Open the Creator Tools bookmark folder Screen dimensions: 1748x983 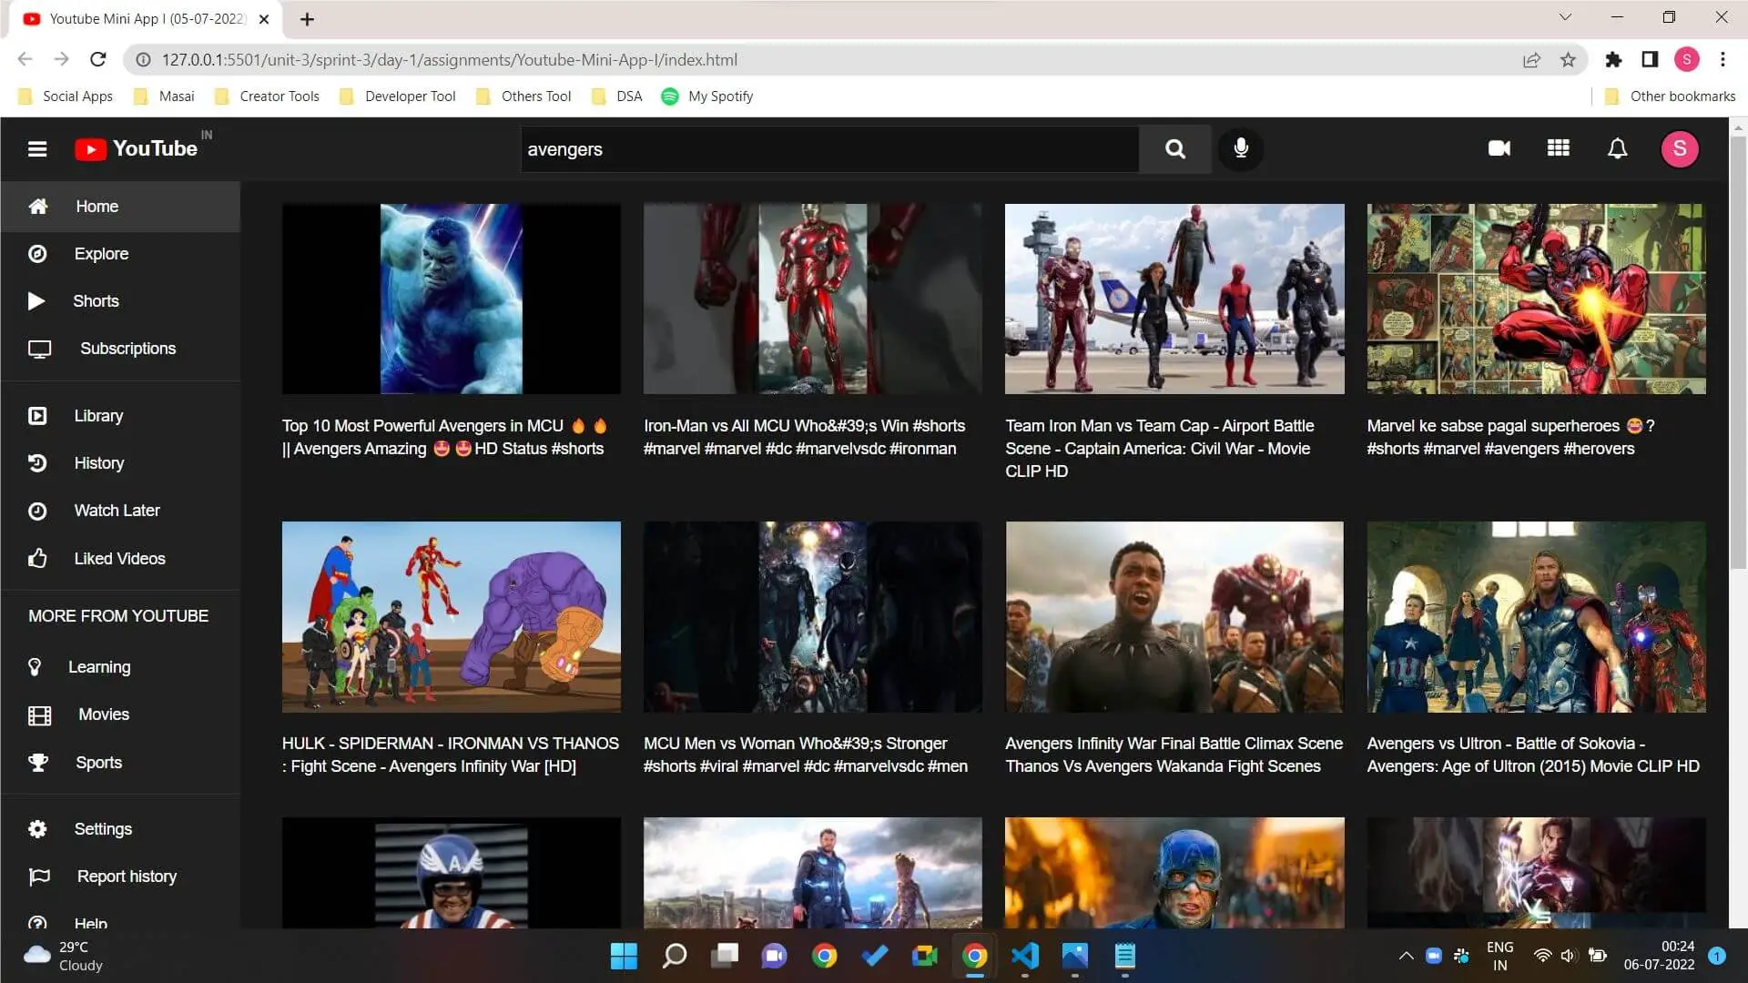(x=267, y=96)
